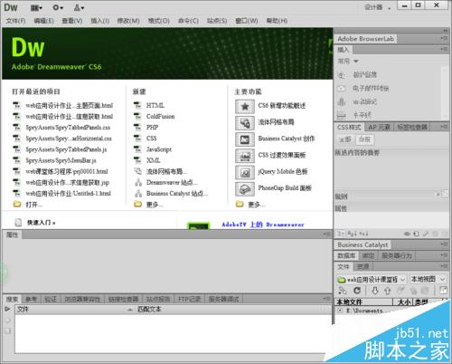The width and height of the screenshot is (452, 364).
Task: Click the XML new document icon
Action: pos(137,160)
